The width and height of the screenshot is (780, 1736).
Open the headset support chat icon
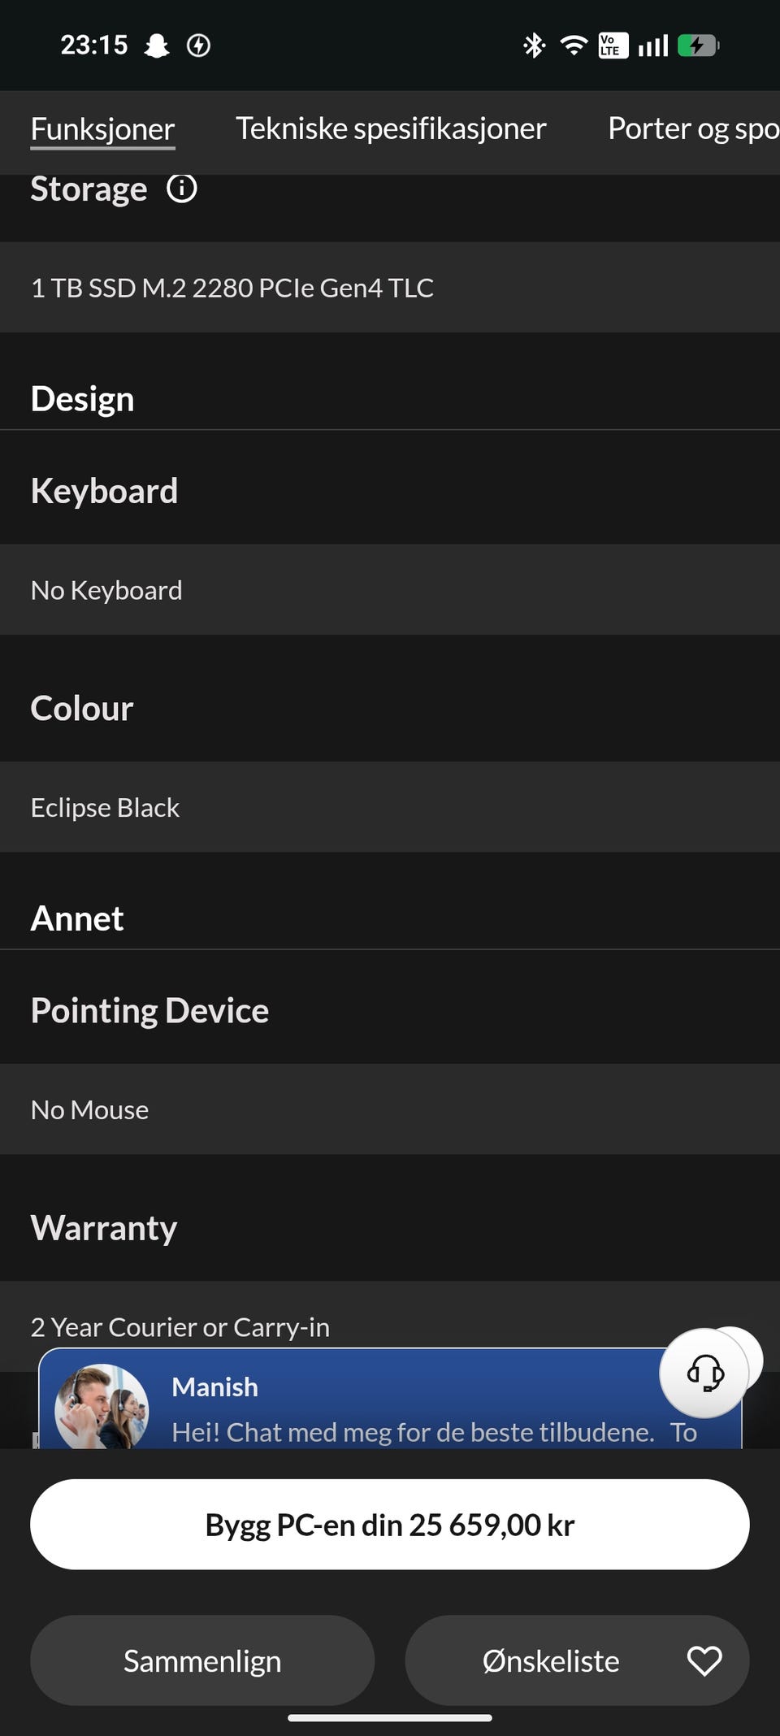pos(704,1373)
